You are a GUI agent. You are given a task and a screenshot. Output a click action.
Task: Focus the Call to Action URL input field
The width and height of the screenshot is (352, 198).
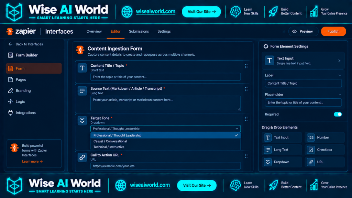click(165, 166)
